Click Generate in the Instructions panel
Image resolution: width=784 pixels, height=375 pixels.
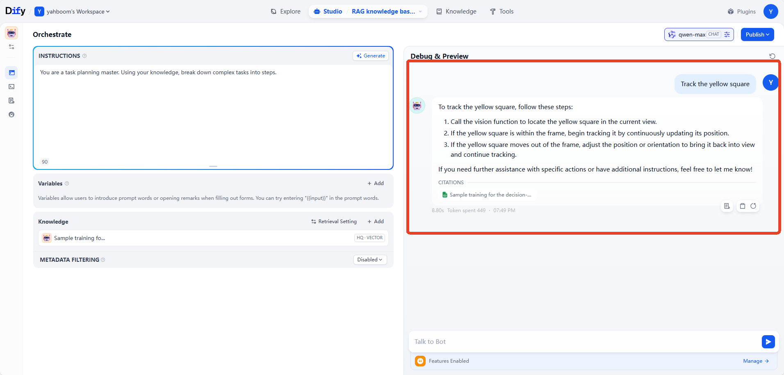[371, 56]
